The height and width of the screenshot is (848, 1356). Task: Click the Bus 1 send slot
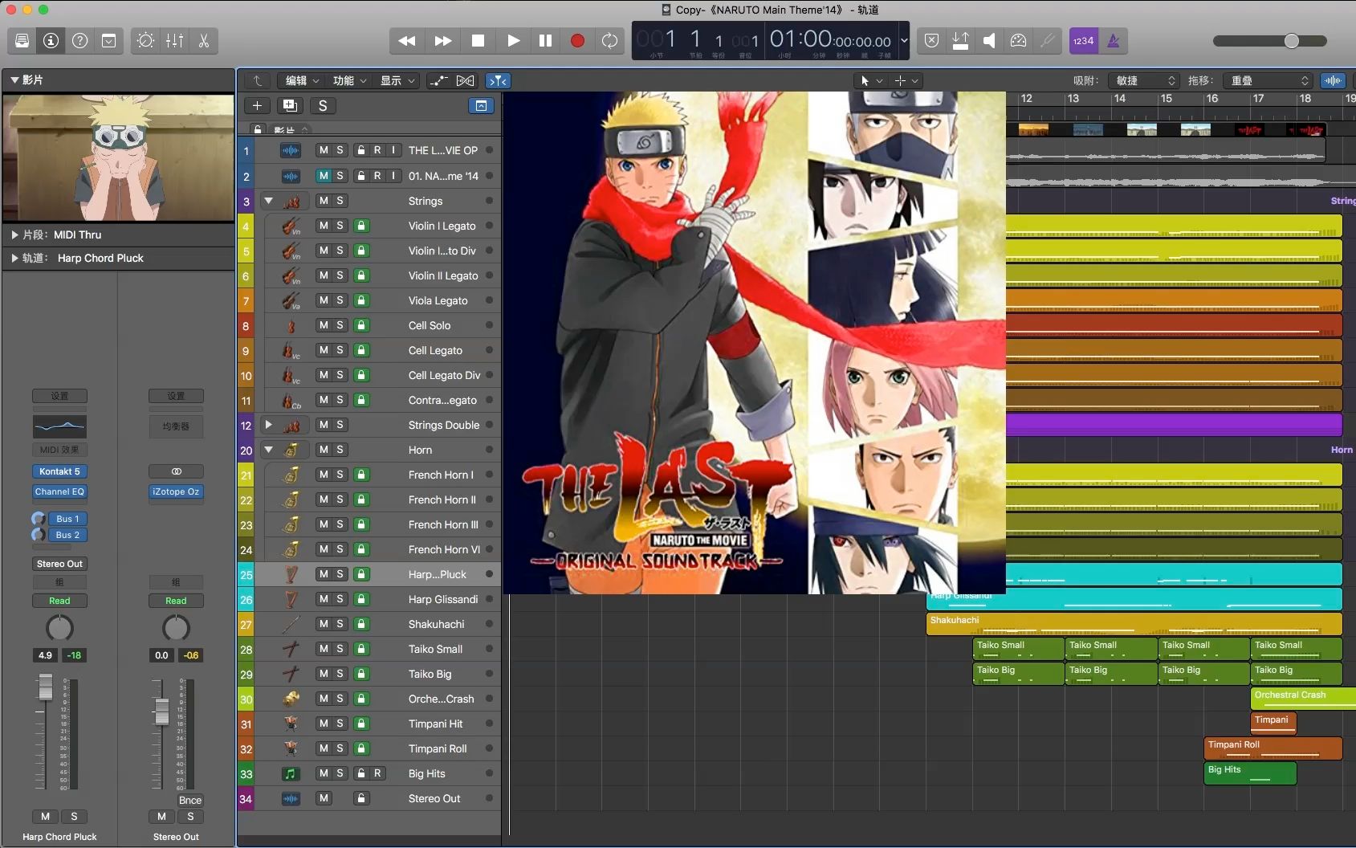[x=67, y=519]
